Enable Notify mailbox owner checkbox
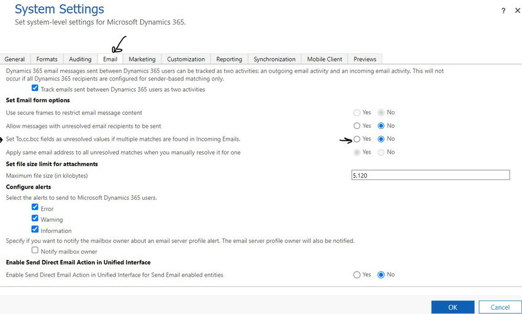This screenshot has height=314, width=522. 35,250
